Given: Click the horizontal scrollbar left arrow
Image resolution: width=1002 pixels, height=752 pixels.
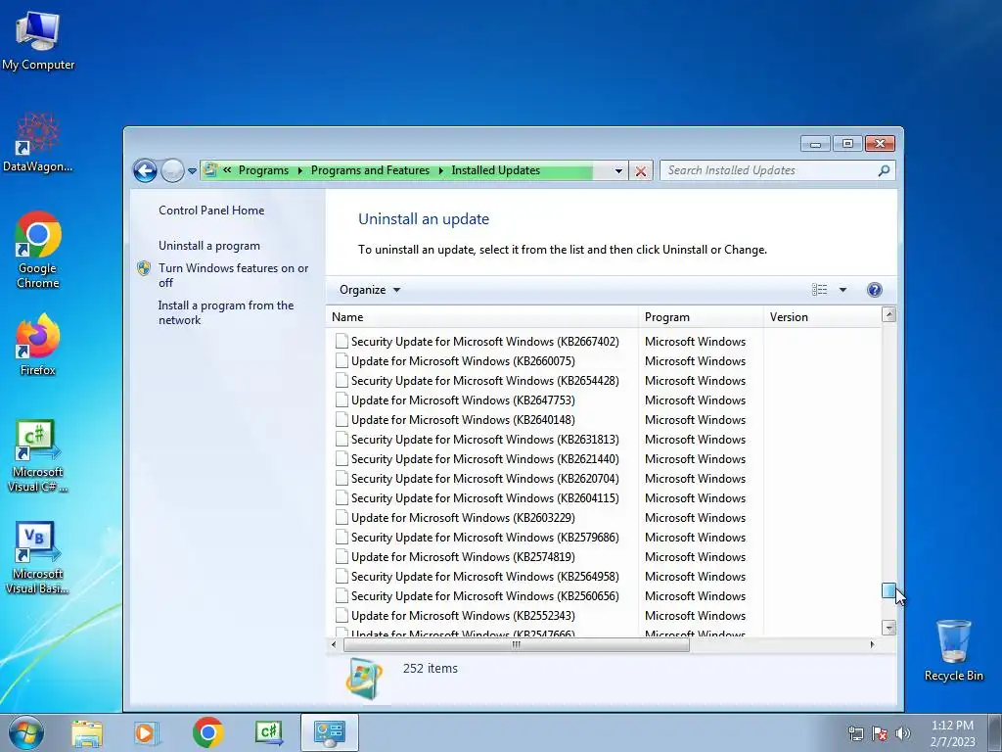Looking at the screenshot, I should [334, 644].
